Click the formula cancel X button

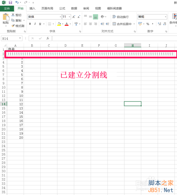33,38
